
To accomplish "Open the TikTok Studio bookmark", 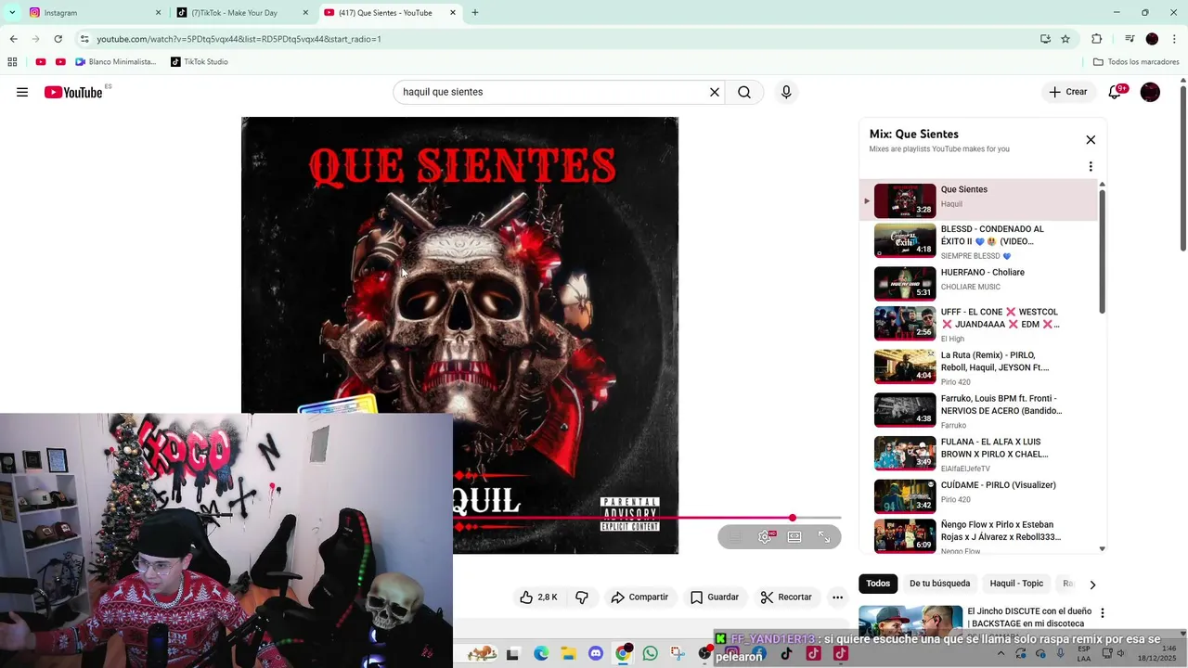I will coord(199,62).
